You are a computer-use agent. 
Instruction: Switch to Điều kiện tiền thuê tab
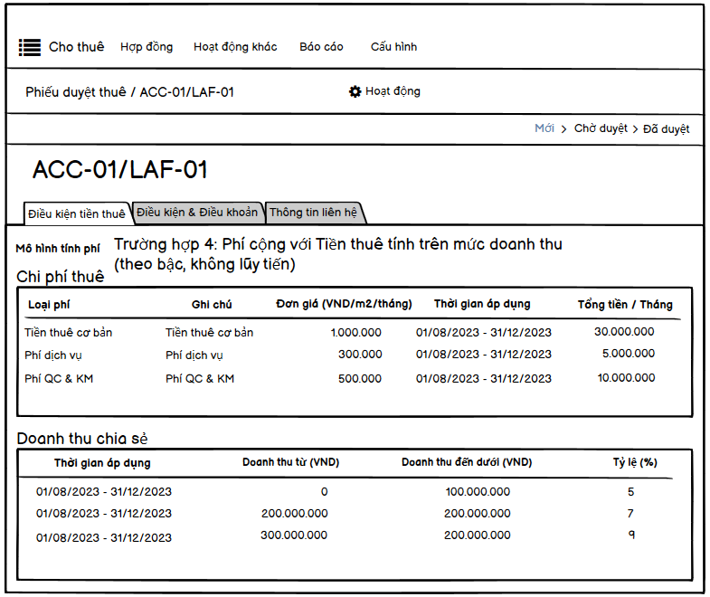pos(77,213)
